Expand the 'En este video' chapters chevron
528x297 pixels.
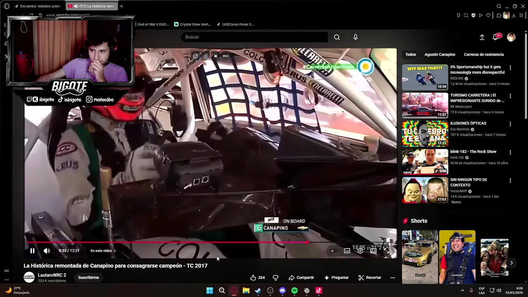pos(115,251)
